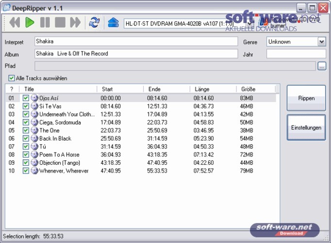The image size is (331, 243).
Task: Click the CD icon of Objection (Tango)
Action: (34, 162)
